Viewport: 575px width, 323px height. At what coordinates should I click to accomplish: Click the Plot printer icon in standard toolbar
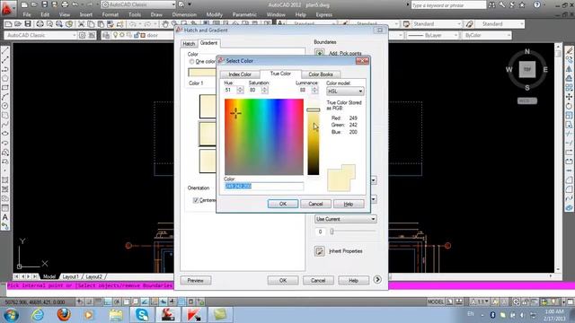pos(40,24)
